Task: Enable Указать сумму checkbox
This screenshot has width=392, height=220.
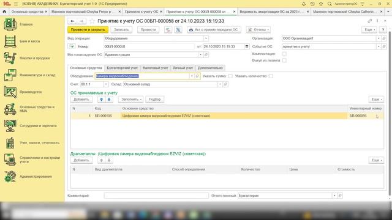Action: [x=230, y=76]
